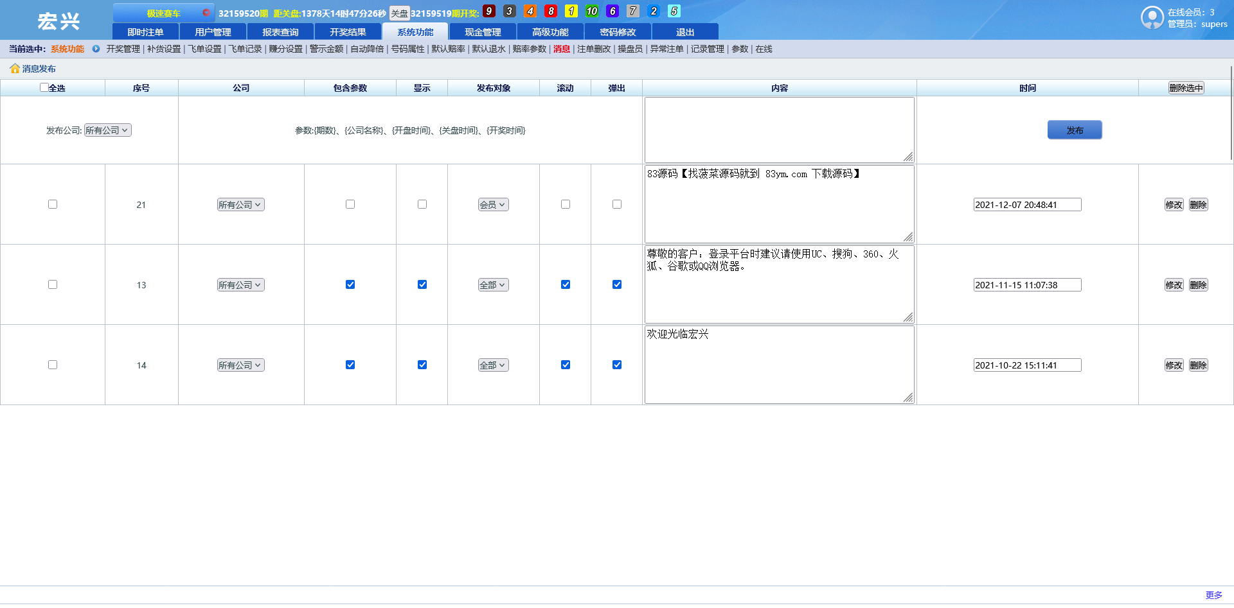Click 修改 for message 21
The height and width of the screenshot is (608, 1234).
coord(1174,205)
